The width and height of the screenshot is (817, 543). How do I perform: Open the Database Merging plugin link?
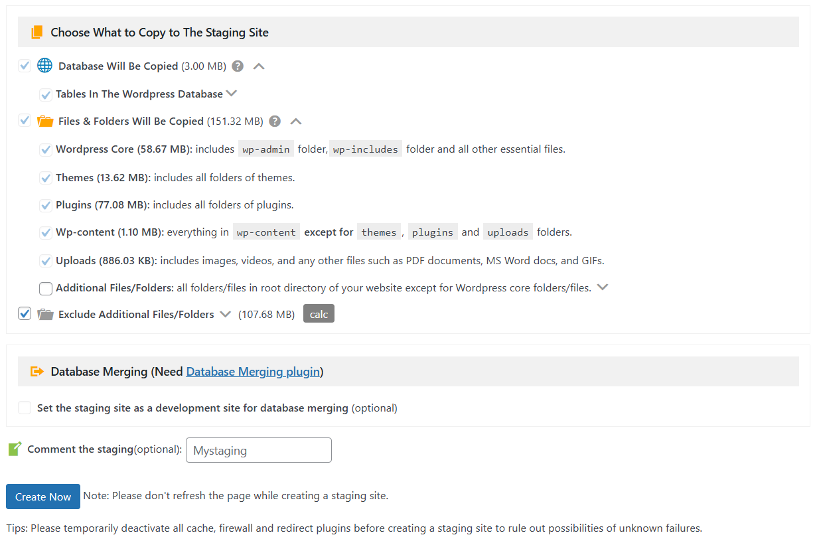(x=253, y=372)
